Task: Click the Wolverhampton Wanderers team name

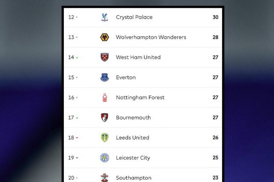Action: tap(151, 37)
